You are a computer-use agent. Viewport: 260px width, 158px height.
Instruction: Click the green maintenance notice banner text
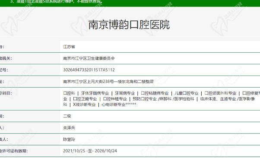pos(57,2)
